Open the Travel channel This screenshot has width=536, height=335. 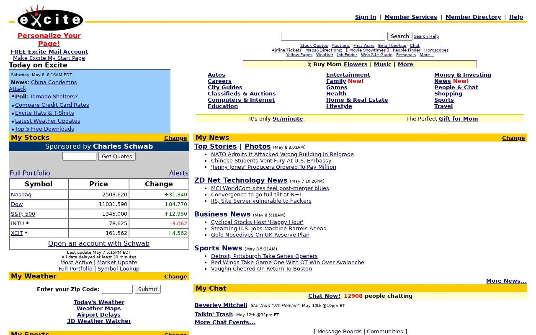[x=443, y=106]
